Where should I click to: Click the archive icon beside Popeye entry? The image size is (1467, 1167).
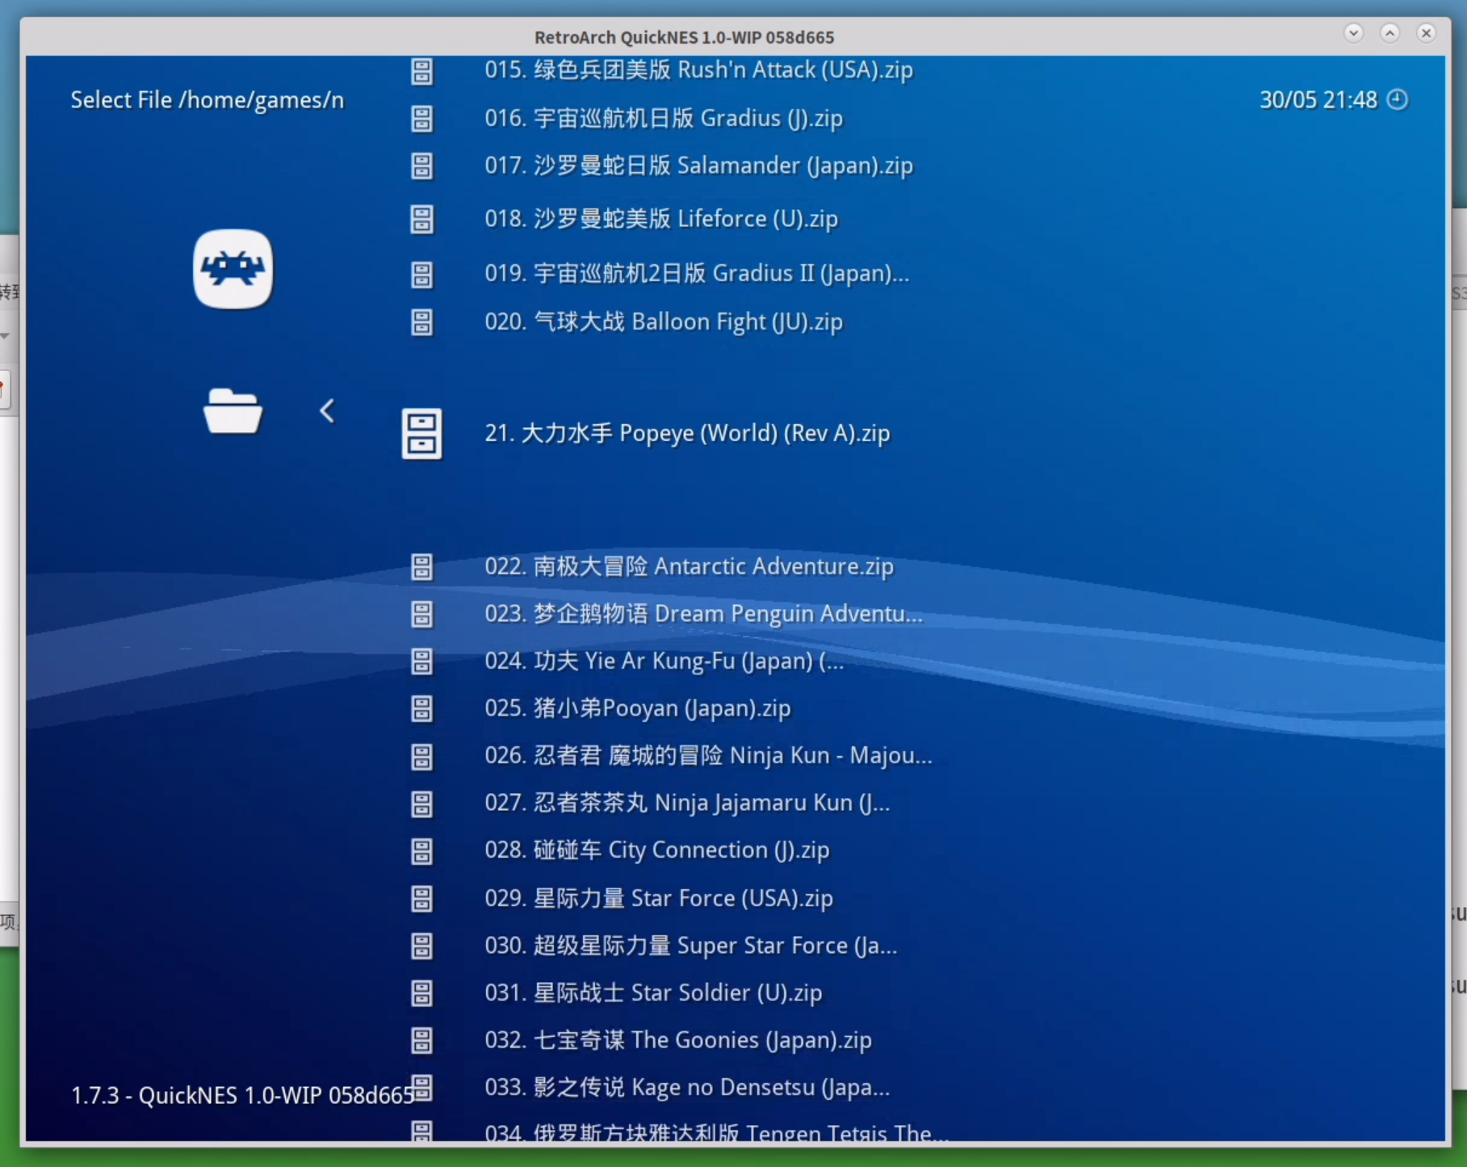click(x=421, y=434)
